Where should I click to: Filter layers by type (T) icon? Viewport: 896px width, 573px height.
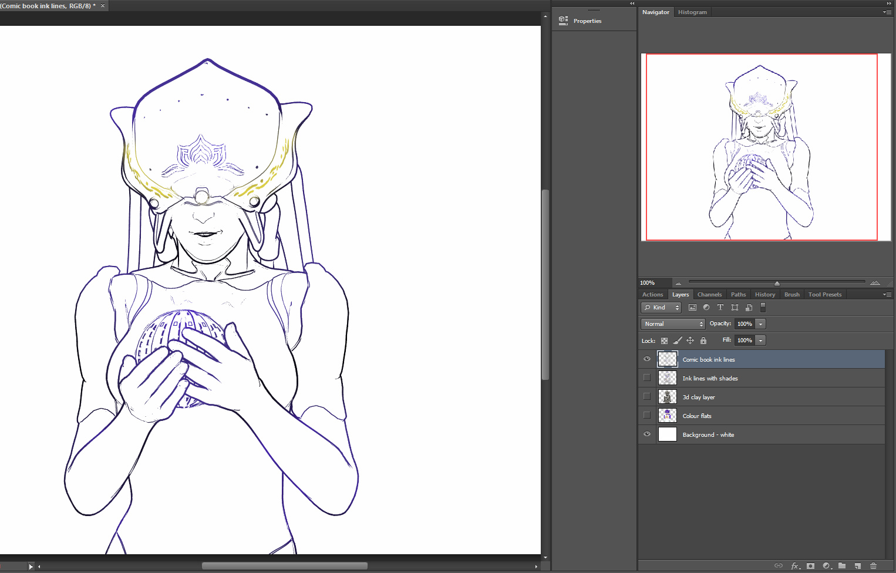(x=720, y=308)
